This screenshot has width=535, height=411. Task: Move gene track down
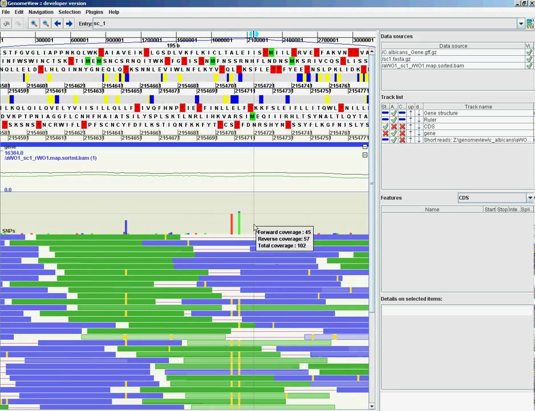point(419,133)
